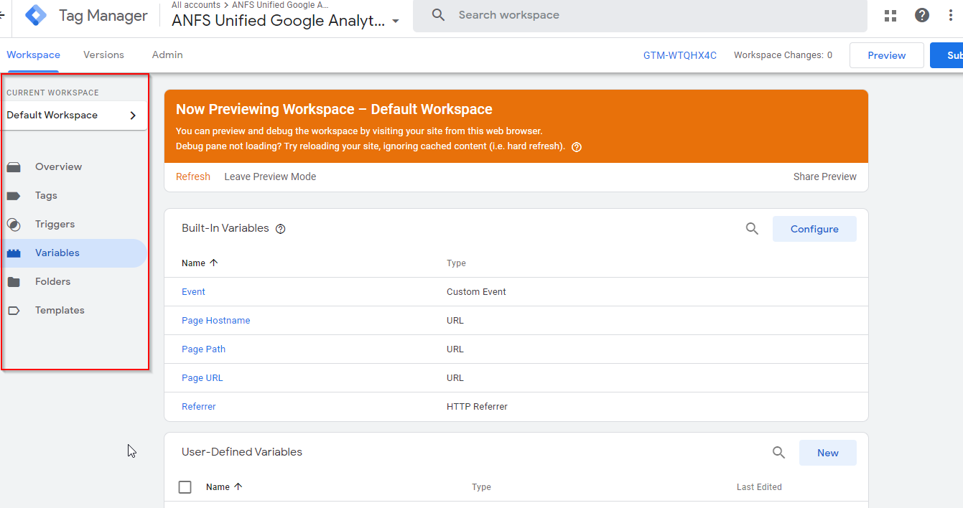Click the three-dot overflow menu at top right

(x=950, y=14)
